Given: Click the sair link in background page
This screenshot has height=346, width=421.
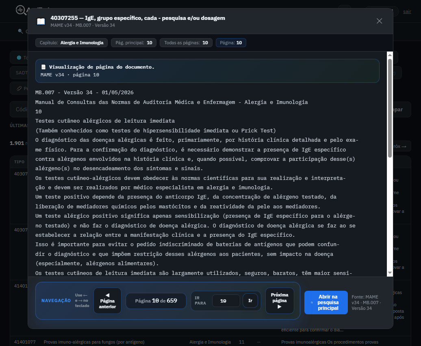Looking at the screenshot, I should (x=407, y=11).
